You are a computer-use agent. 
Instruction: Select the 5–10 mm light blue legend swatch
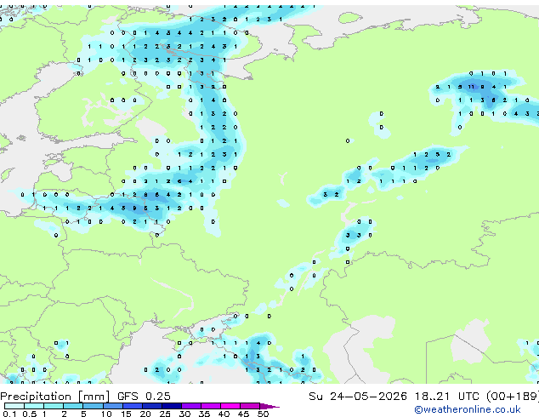coord(93,406)
